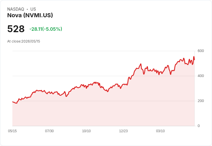This screenshot has height=146, width=212.
Task: Click the 400 price axis label
Action: tap(201, 76)
